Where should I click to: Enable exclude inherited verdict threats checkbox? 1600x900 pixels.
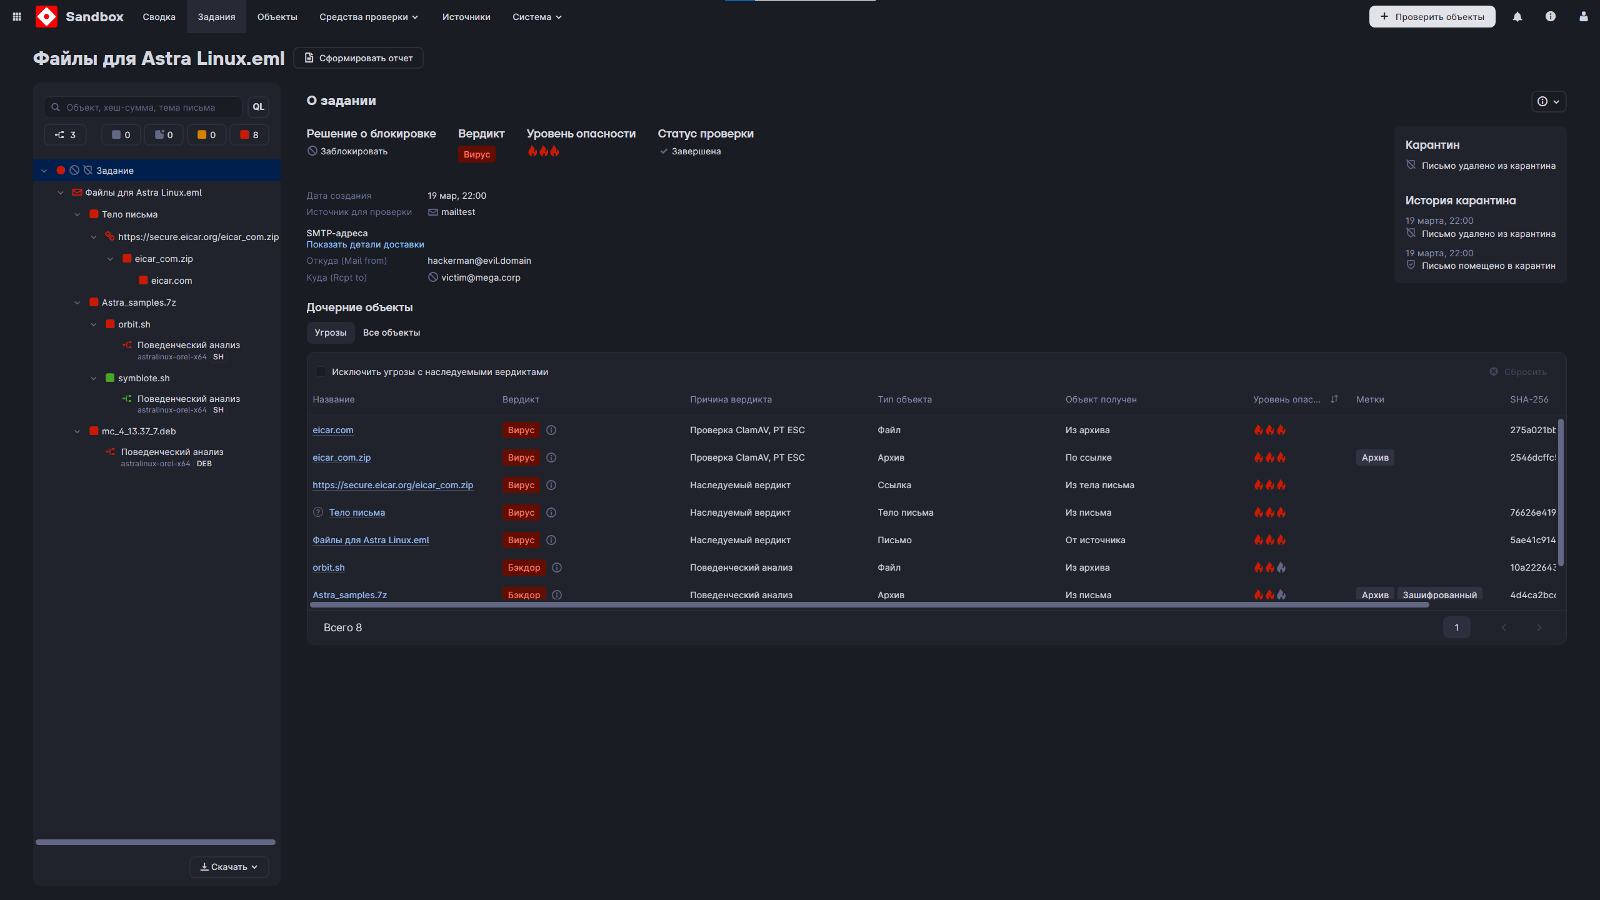pos(321,372)
